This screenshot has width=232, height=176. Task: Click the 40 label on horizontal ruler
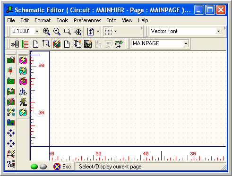(146, 153)
